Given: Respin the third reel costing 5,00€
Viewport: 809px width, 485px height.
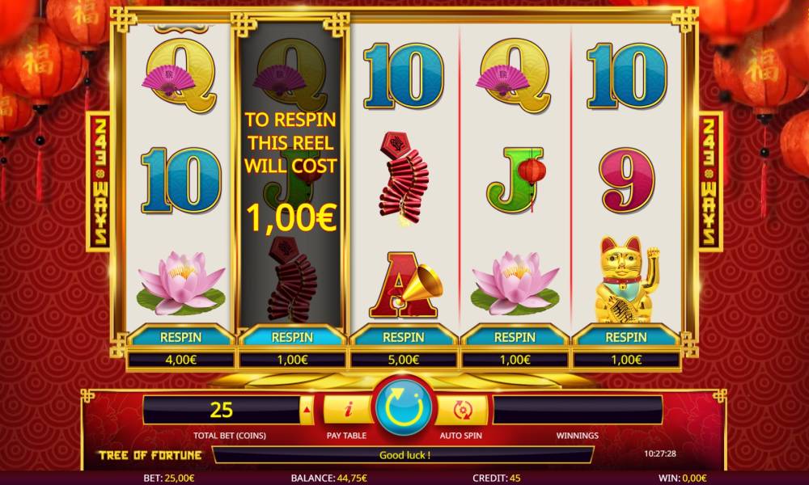Looking at the screenshot, I should (x=404, y=337).
